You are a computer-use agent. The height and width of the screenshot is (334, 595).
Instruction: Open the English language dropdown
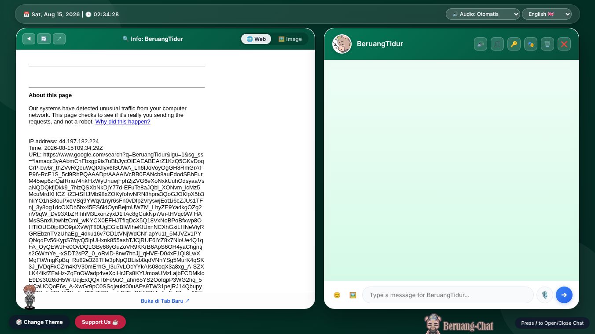click(x=547, y=14)
